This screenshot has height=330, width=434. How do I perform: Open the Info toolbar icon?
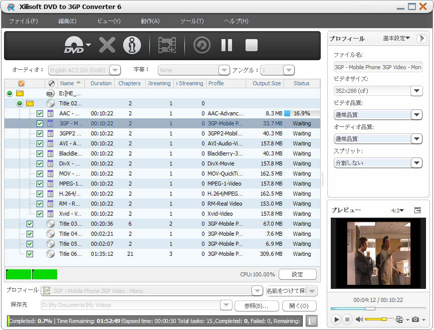[x=132, y=46]
